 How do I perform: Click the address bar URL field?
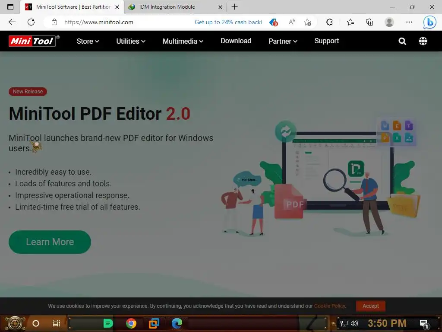click(x=99, y=22)
